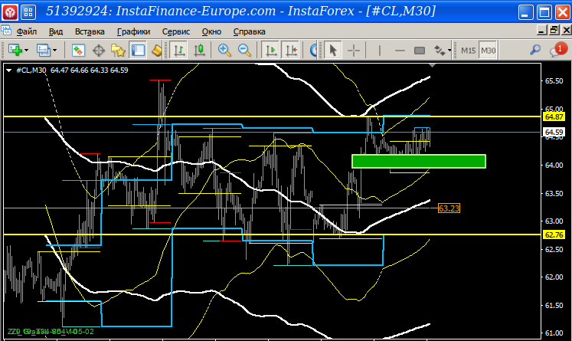
Task: Toggle chart shift from right border
Action: tap(291, 50)
